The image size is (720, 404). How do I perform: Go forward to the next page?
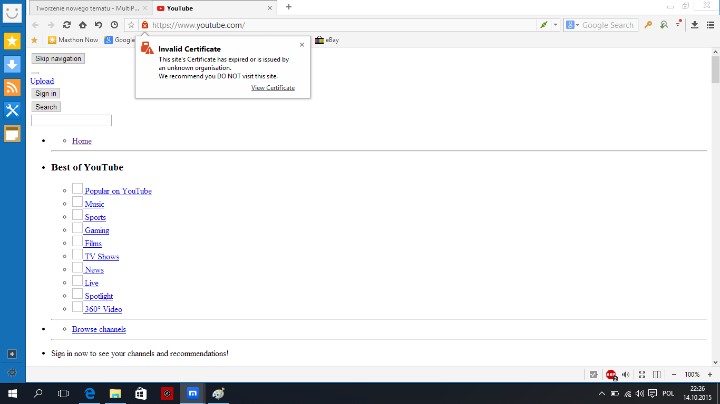pyautogui.click(x=51, y=25)
